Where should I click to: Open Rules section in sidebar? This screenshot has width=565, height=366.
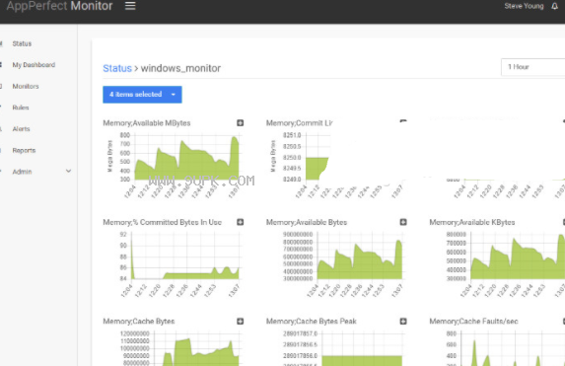tap(21, 108)
